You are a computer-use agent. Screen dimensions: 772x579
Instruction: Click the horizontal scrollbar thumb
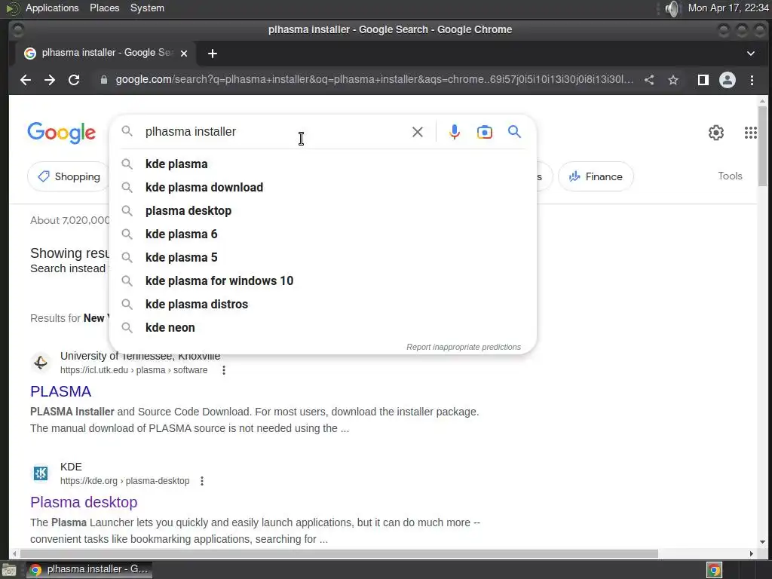[x=339, y=554]
